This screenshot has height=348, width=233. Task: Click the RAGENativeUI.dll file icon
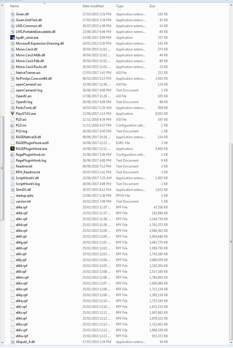(x=12, y=137)
